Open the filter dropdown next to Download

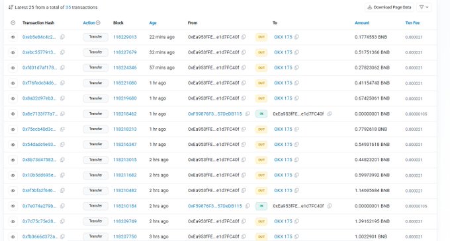click(x=424, y=7)
